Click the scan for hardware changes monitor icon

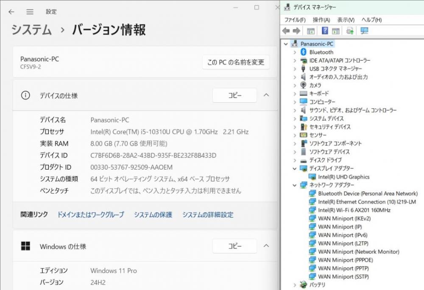(364, 31)
